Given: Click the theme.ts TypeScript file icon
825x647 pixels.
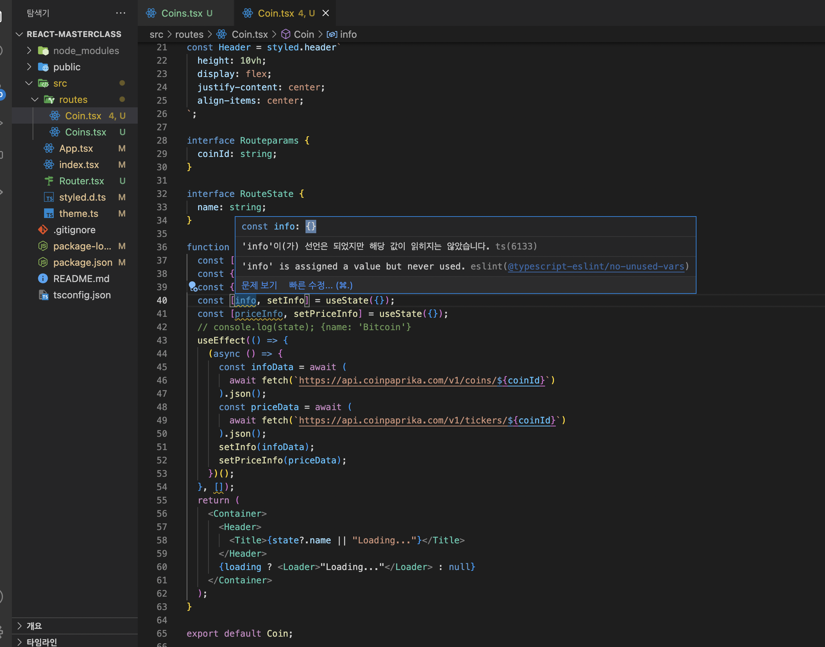Looking at the screenshot, I should tap(49, 213).
